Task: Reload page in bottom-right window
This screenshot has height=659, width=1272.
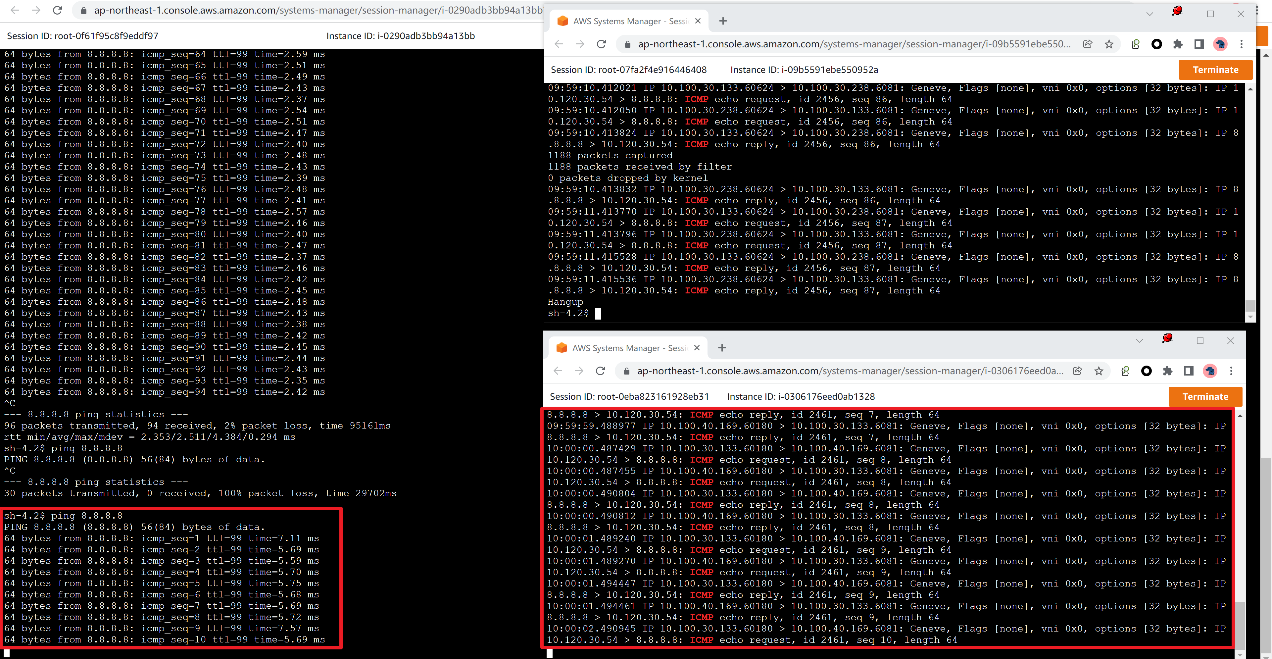Action: [x=600, y=371]
